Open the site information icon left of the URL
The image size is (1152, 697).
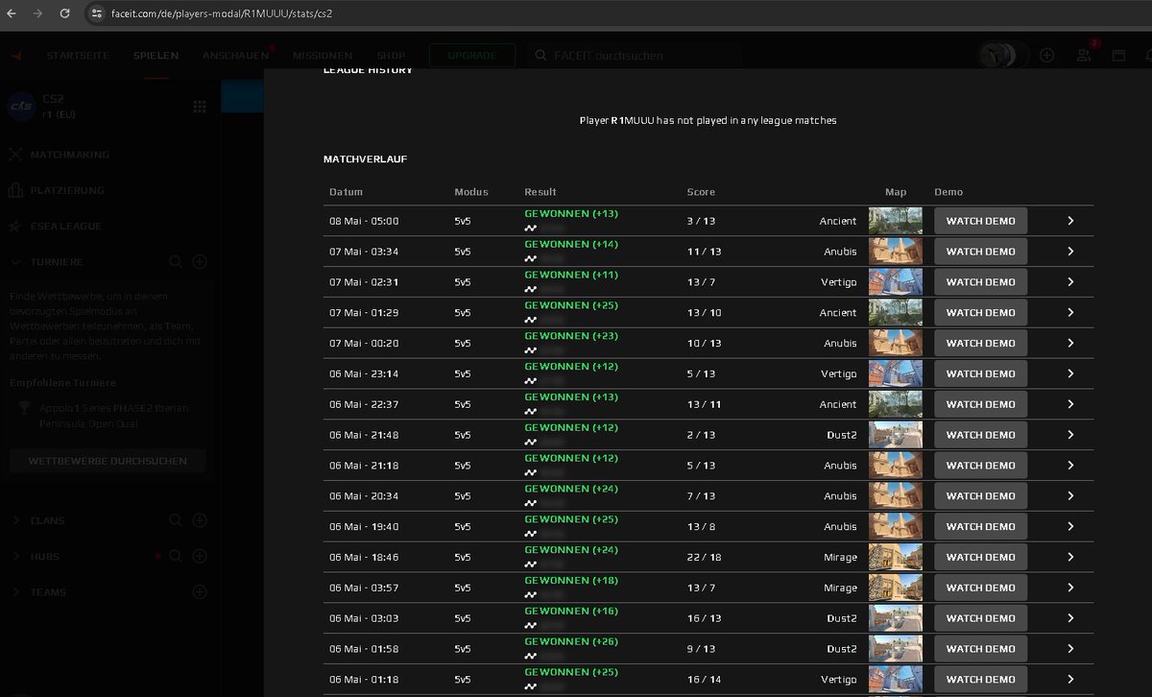point(95,14)
